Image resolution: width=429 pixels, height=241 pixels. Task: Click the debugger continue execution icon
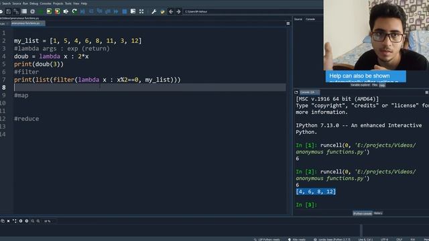point(116,11)
